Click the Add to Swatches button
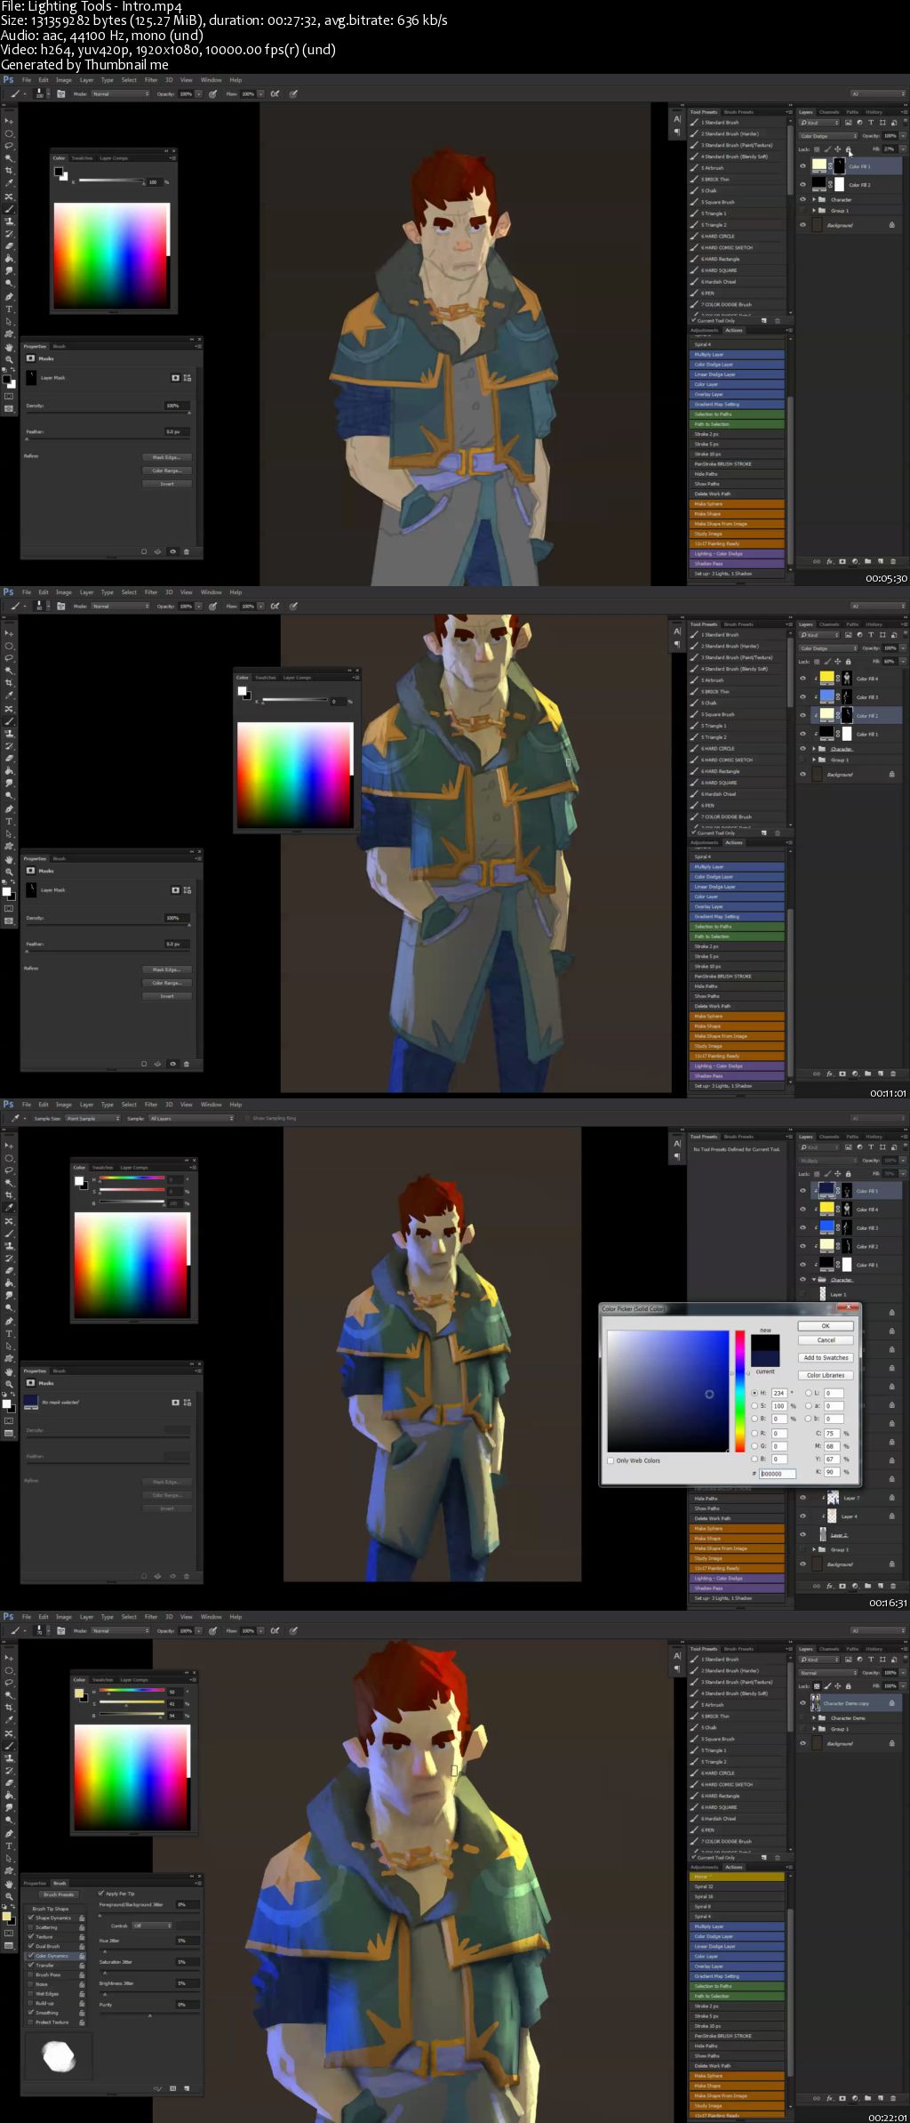 [x=826, y=1358]
